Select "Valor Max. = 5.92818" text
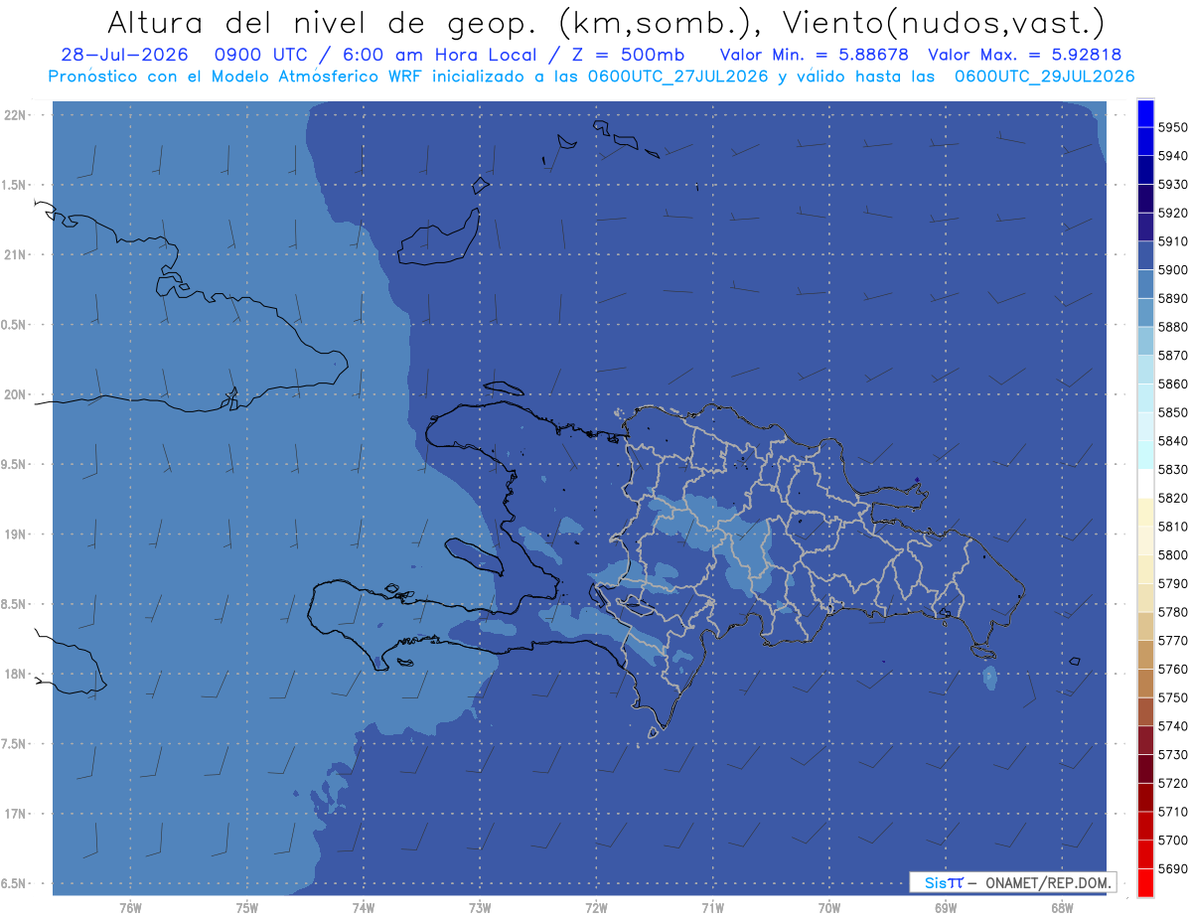Viewport: 1192px width, 921px height. [x=1025, y=55]
